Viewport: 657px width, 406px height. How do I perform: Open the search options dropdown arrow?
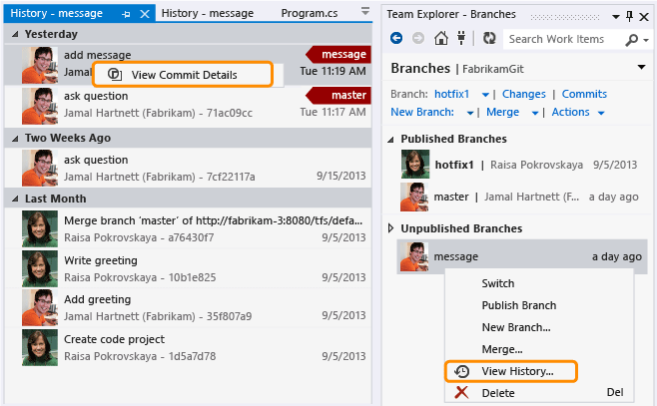(x=646, y=41)
